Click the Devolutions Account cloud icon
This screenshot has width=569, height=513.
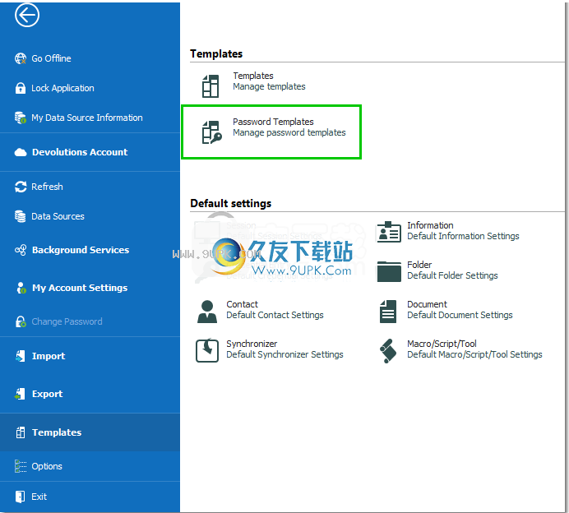point(21,152)
